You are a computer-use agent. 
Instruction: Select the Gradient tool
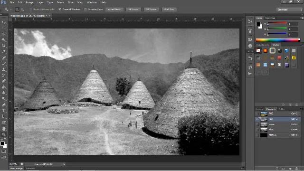tap(3, 87)
